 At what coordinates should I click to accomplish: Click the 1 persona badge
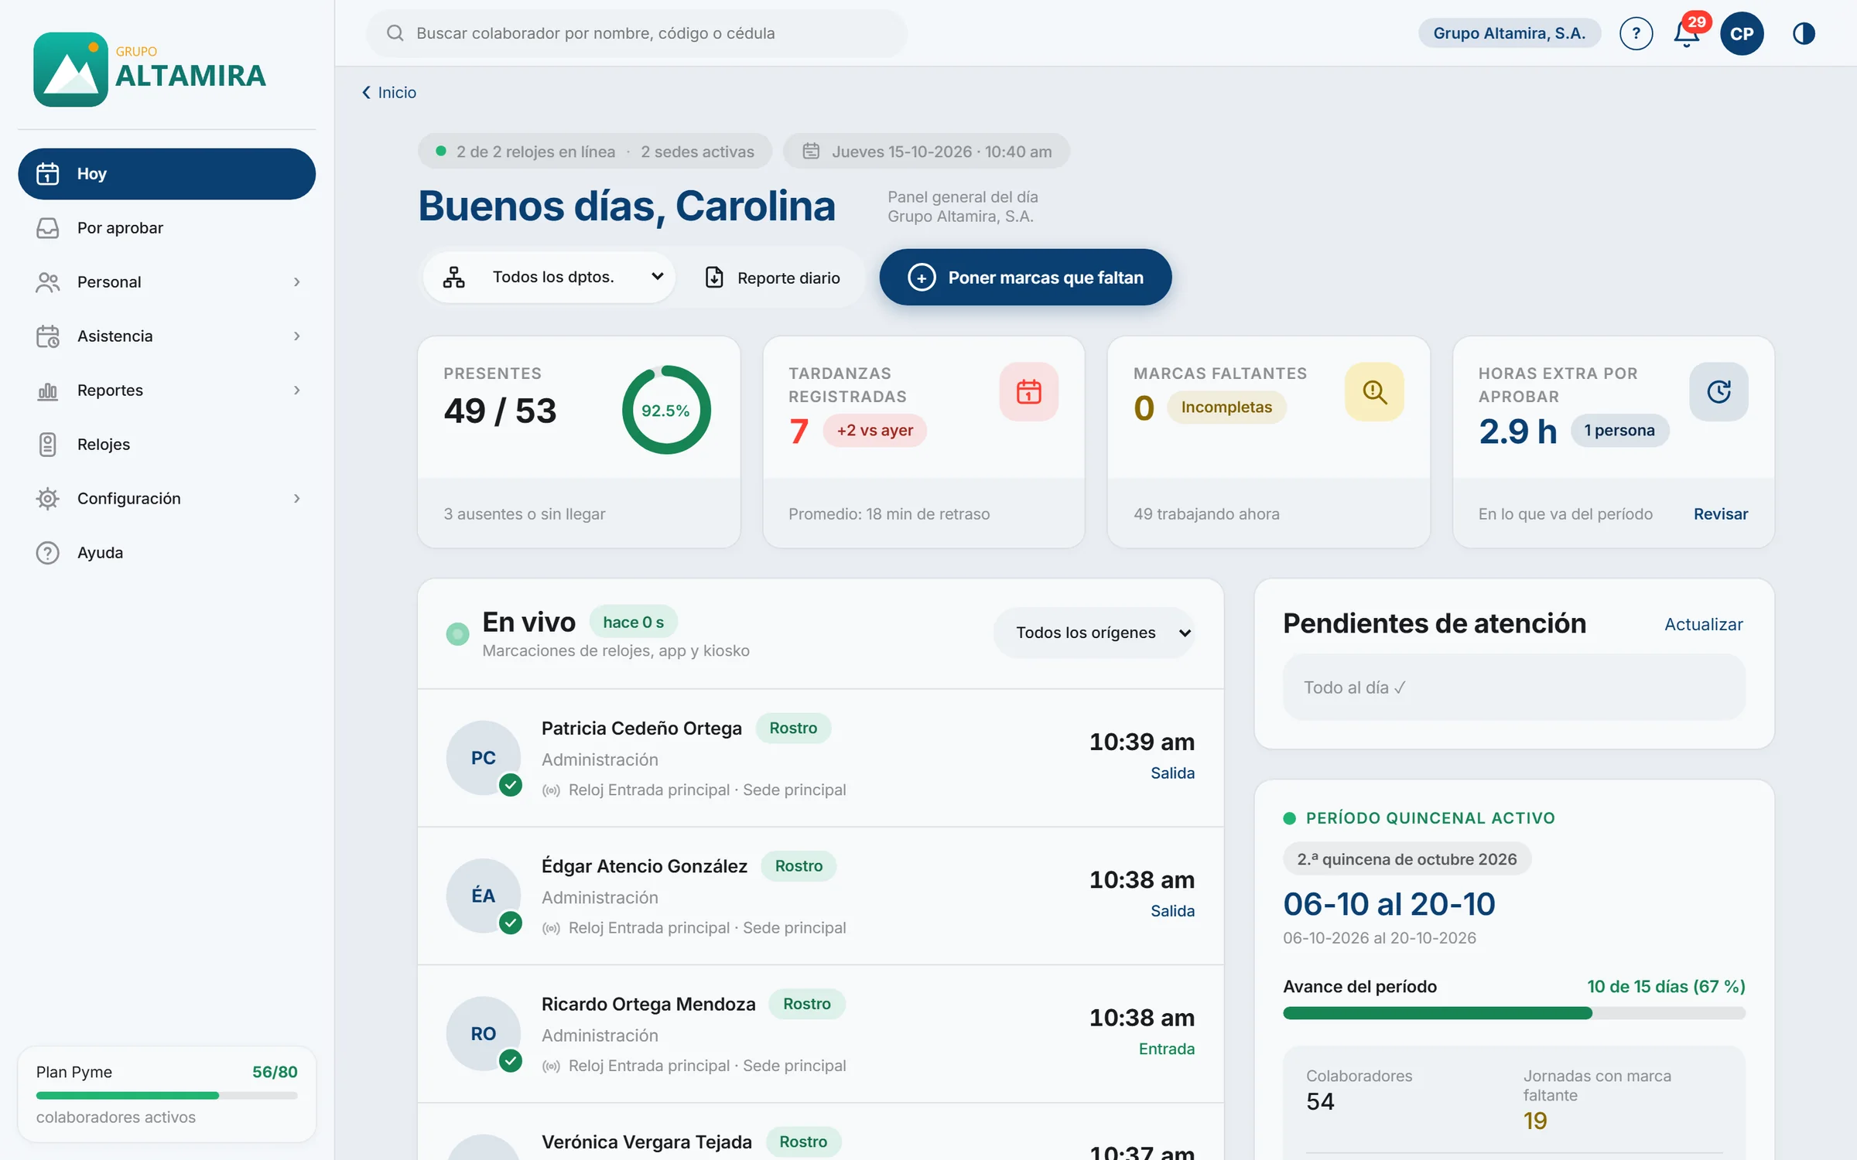[x=1619, y=431]
